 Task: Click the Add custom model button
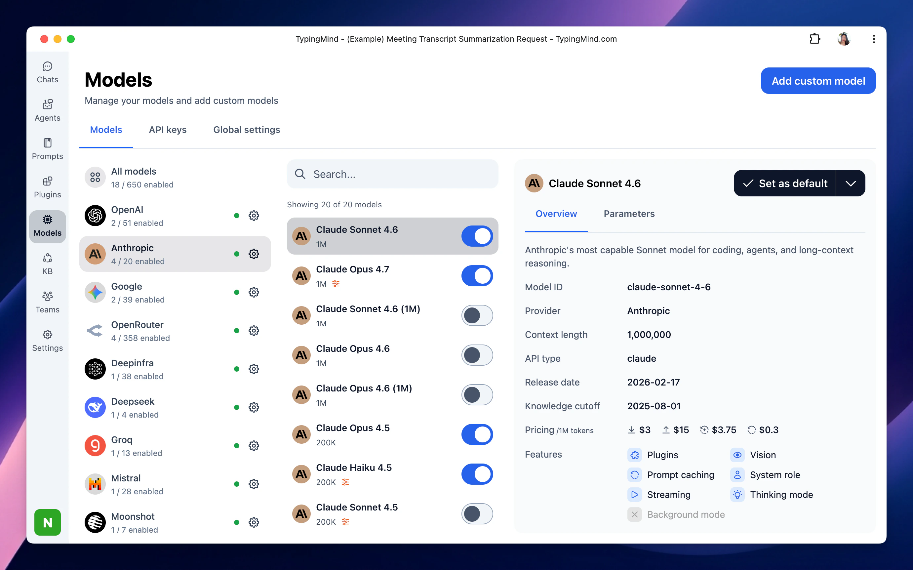pyautogui.click(x=818, y=81)
